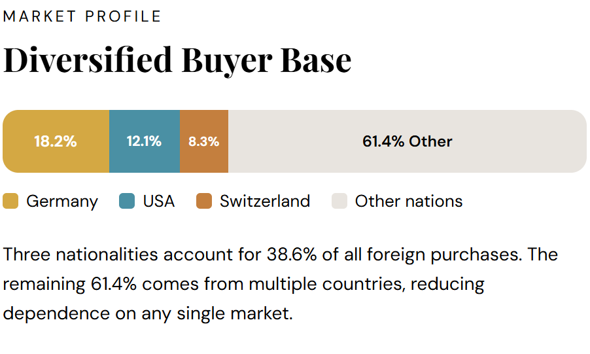Click the MARKET PROFILE overline label

pos(82,16)
